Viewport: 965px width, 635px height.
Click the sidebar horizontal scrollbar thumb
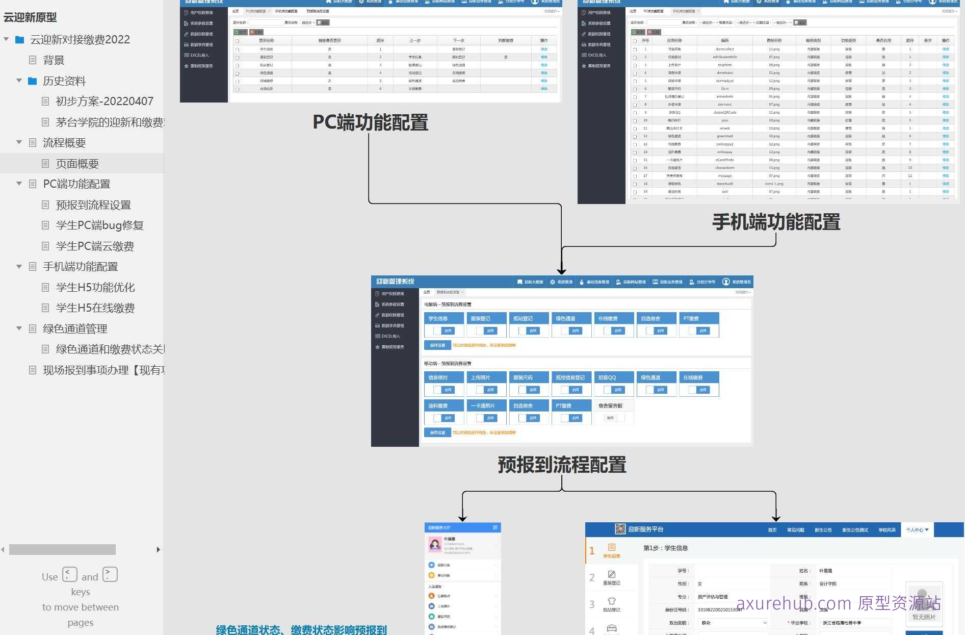pos(62,549)
